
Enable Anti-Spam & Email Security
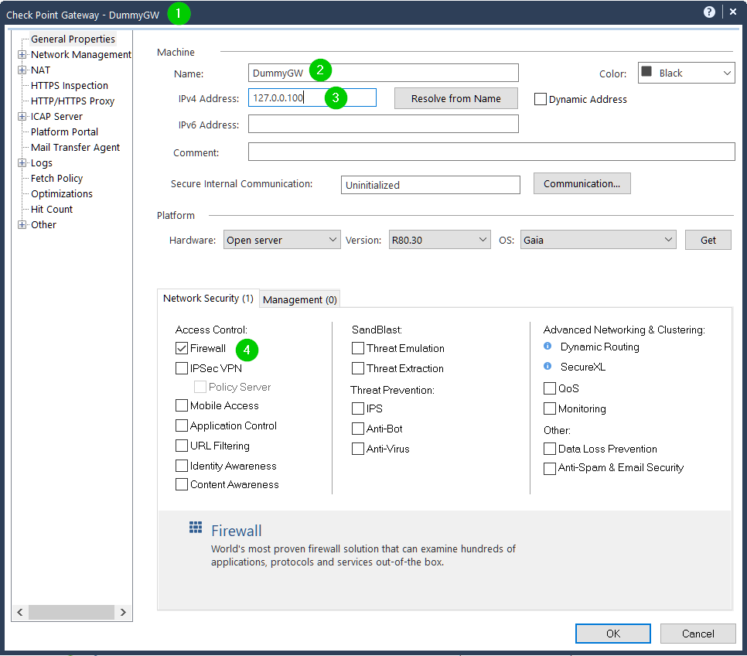point(550,469)
